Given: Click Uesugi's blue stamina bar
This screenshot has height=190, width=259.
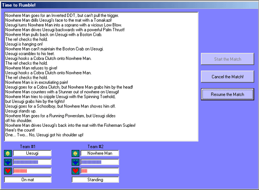Looking at the screenshot, I should pyautogui.click(x=32, y=162).
